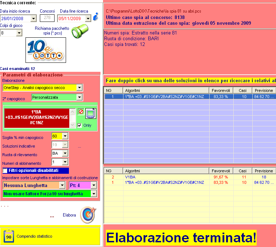Toggle the Only checkbox
The image size is (276, 247).
(x=80, y=125)
